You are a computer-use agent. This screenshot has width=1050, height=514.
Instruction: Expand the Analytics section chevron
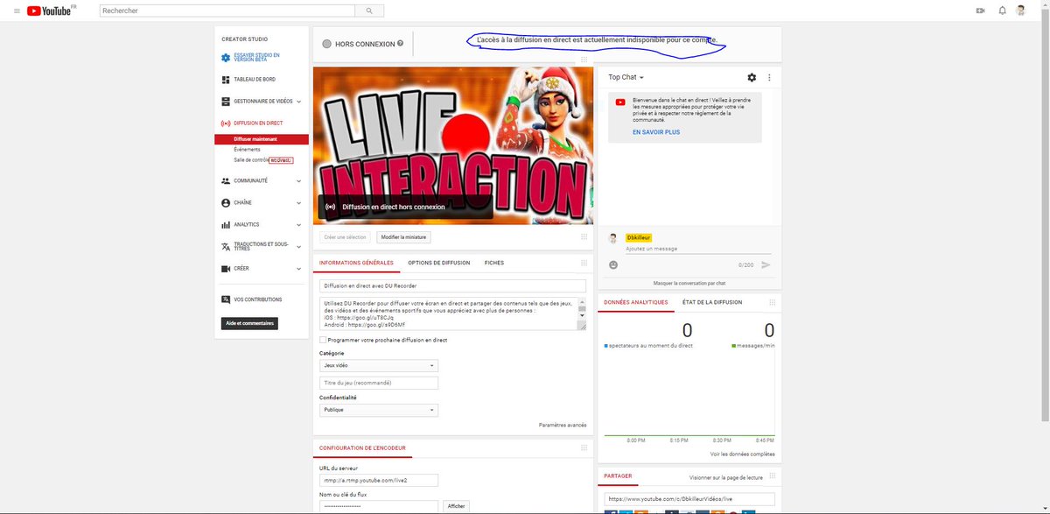(299, 224)
